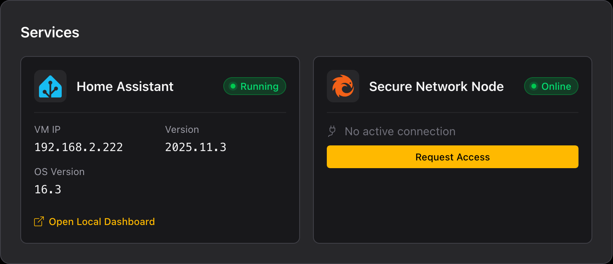Open Local Dashboard link
This screenshot has height=264, width=613.
102,221
